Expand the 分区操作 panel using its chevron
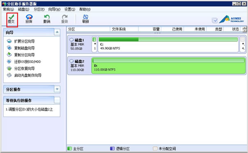 (x=57, y=89)
